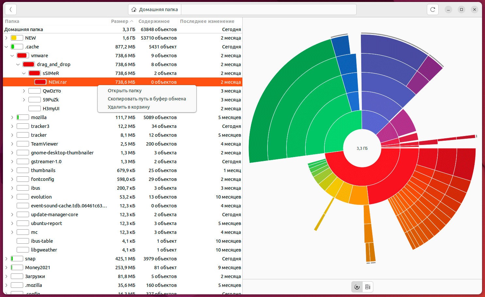Image resolution: width=485 pixels, height=297 pixels.
Task: Click the home icon in path bar
Action: point(134,9)
